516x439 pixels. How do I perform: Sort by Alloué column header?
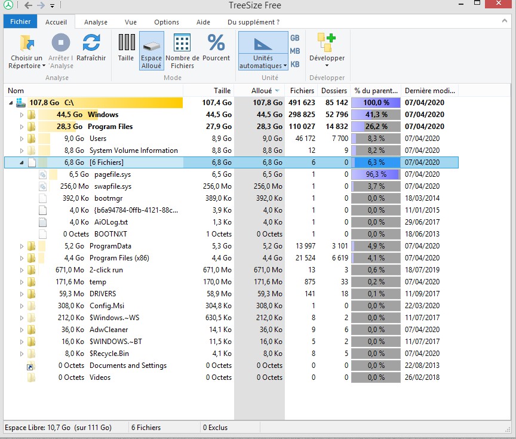259,91
